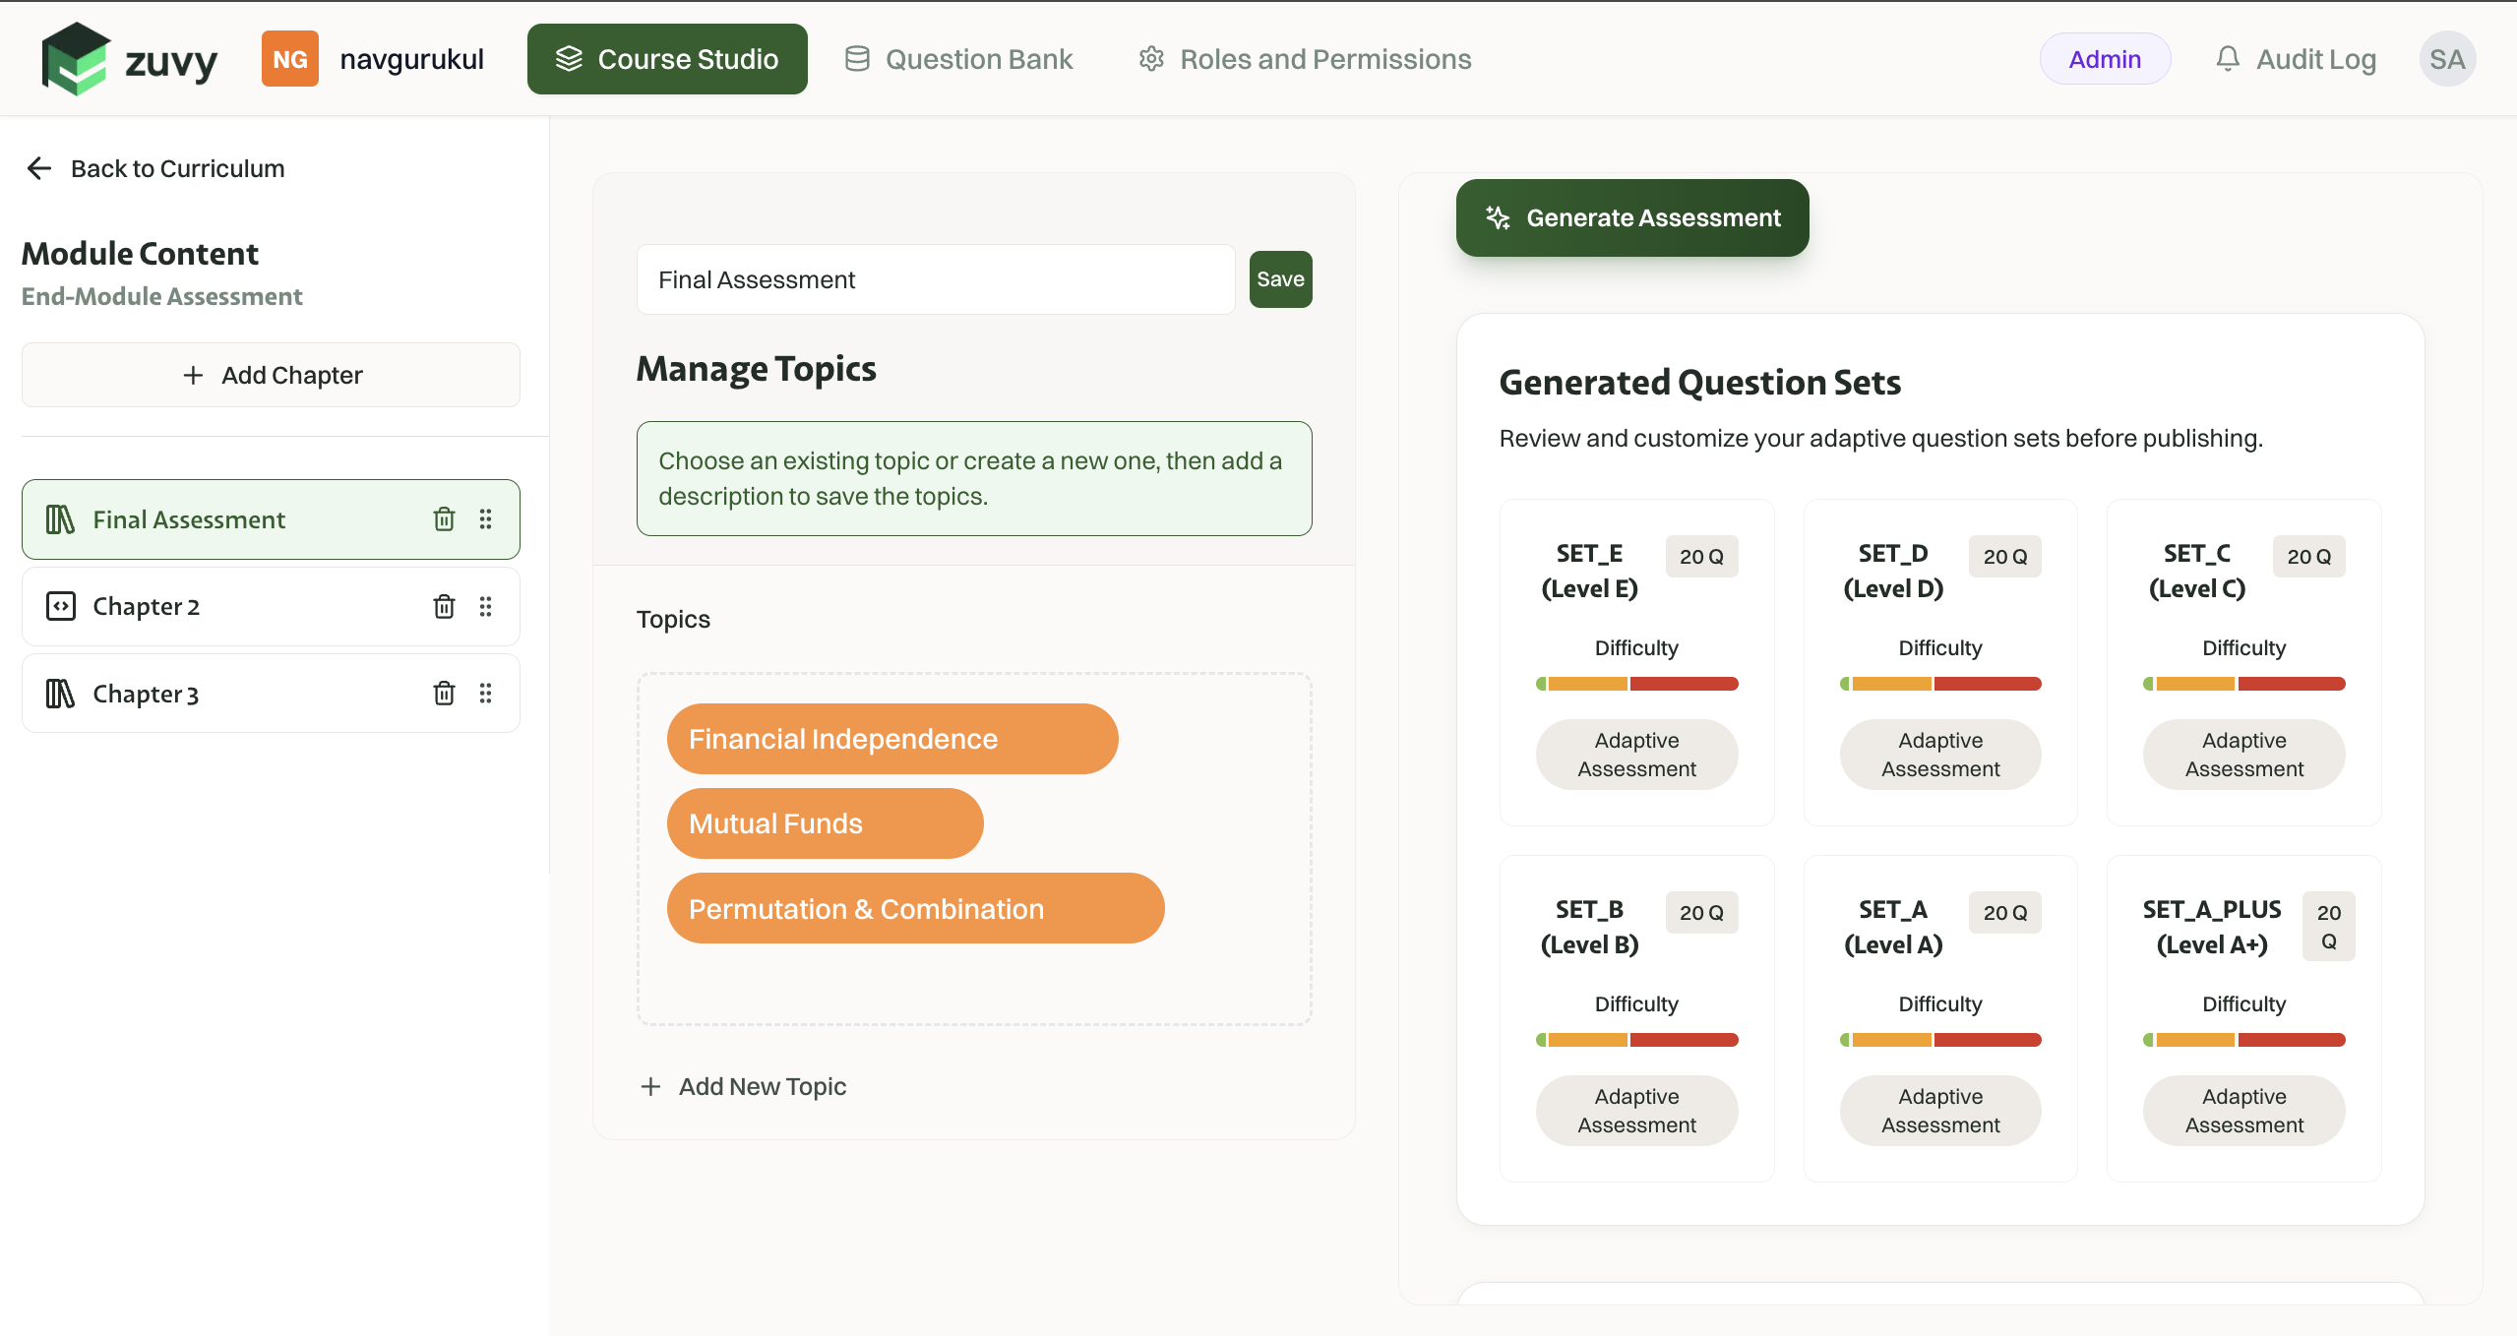This screenshot has width=2517, height=1336.
Task: Select Chapter 2 in the module list
Action: pyautogui.click(x=271, y=607)
